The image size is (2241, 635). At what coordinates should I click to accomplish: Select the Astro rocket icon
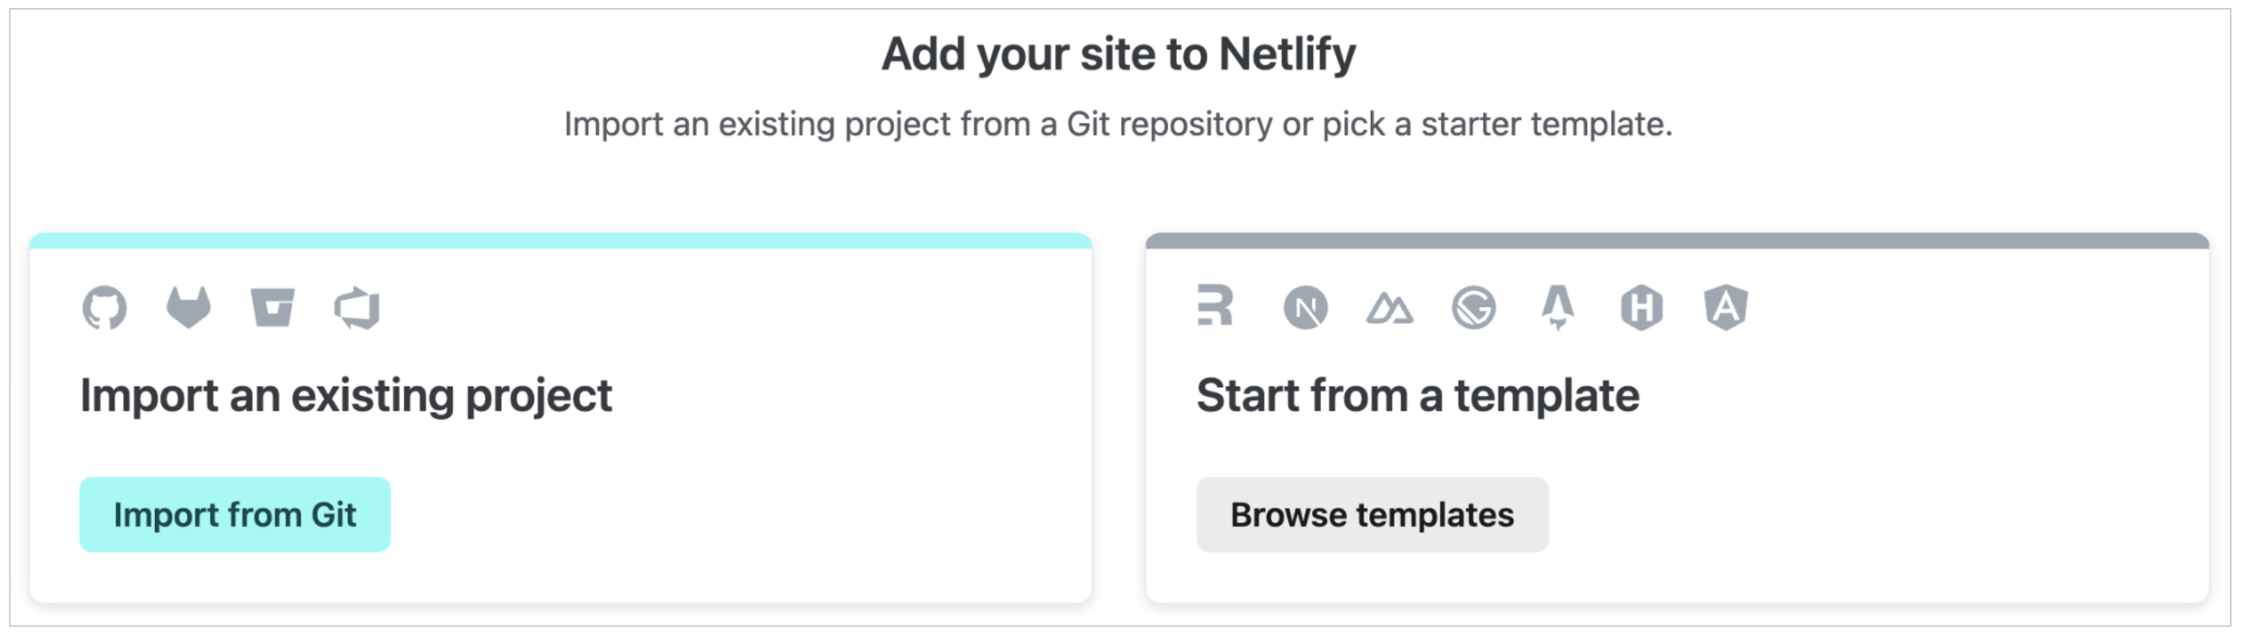[1560, 307]
